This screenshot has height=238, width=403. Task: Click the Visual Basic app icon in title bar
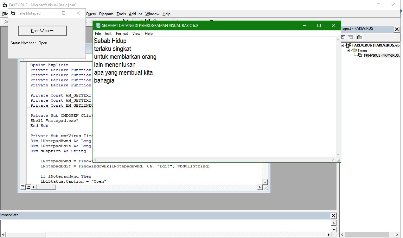tap(4, 5)
